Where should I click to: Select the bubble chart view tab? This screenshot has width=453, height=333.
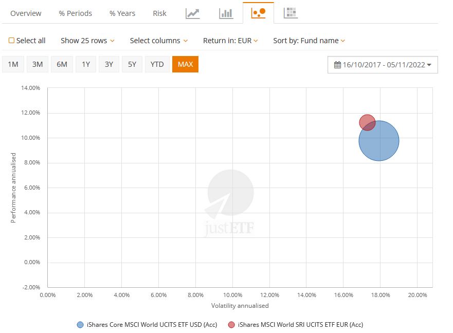pyautogui.click(x=258, y=13)
